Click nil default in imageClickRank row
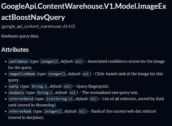Viewport: 172px width, 126px height. click(x=85, y=74)
